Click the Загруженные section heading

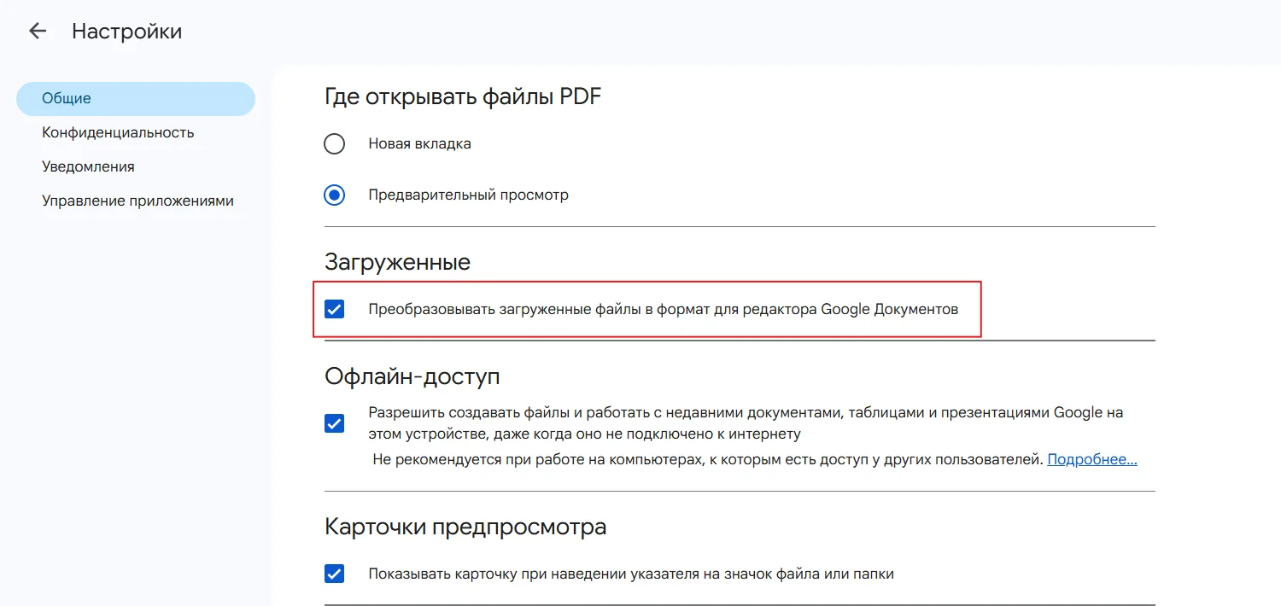point(397,262)
